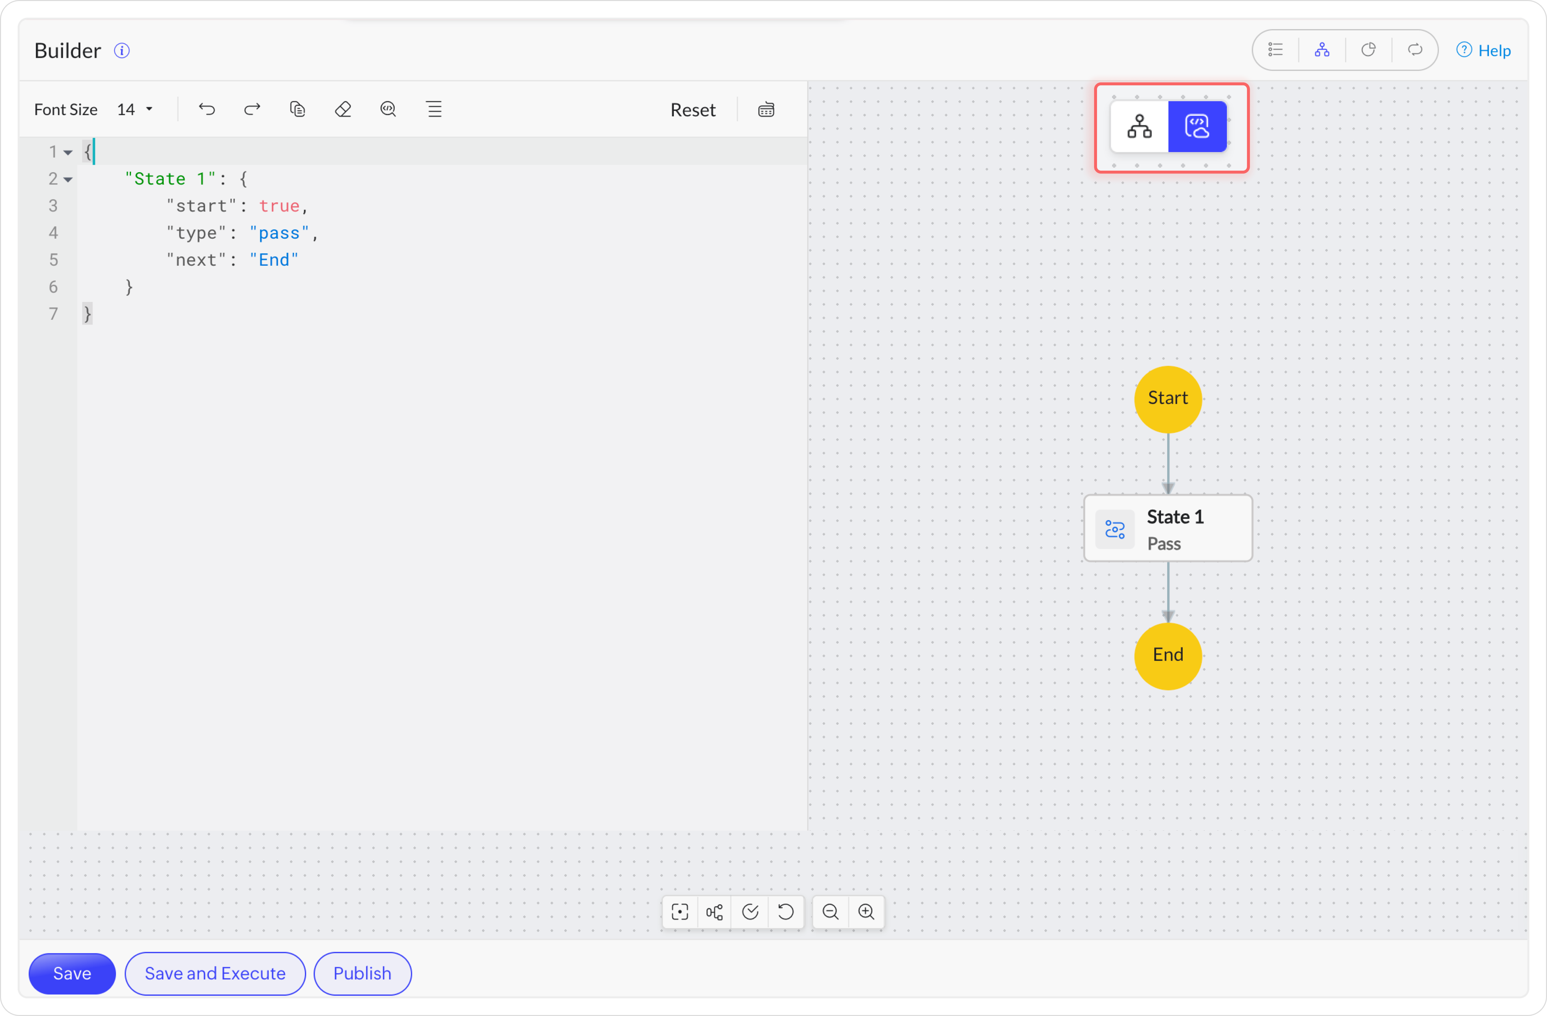Copy the code with the copy icon
Screen dimensions: 1547x1016
pyautogui.click(x=298, y=109)
